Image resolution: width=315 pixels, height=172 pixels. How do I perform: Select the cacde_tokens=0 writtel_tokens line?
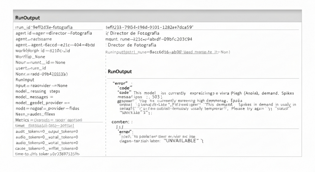tap(46, 148)
